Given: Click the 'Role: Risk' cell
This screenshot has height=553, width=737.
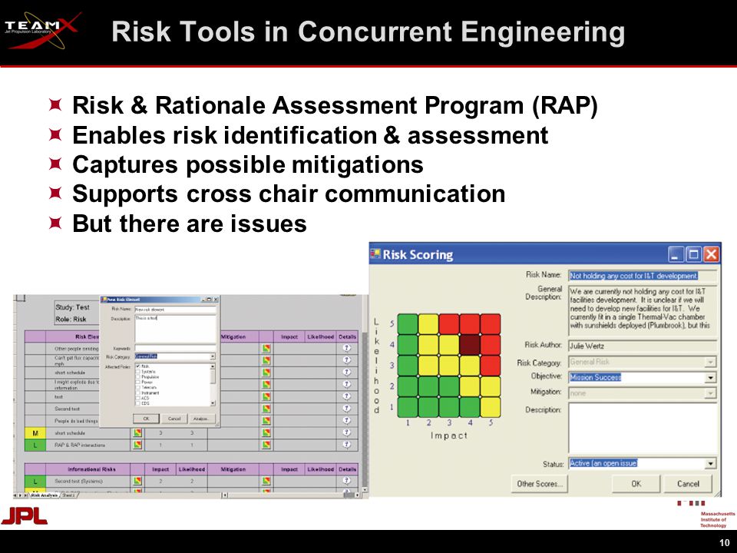Looking at the screenshot, I should [x=71, y=320].
